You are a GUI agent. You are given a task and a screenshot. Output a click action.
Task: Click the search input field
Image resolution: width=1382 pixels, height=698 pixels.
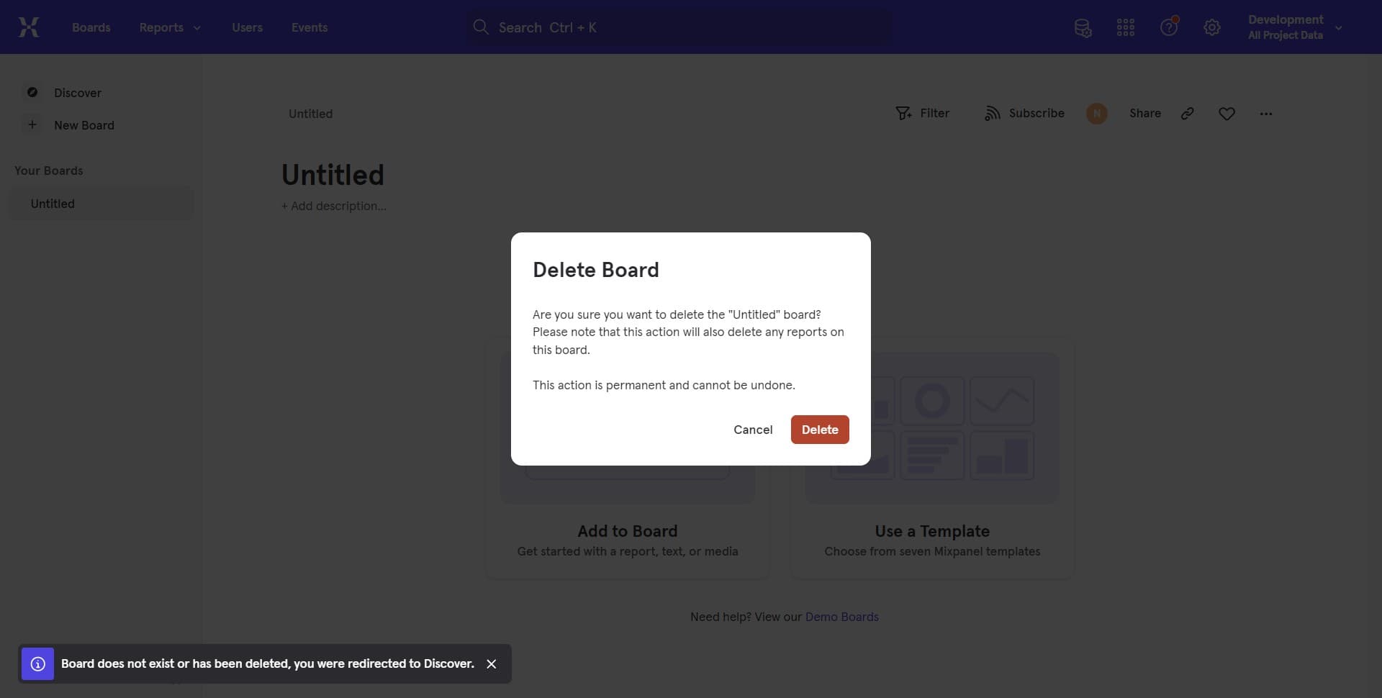pos(677,27)
